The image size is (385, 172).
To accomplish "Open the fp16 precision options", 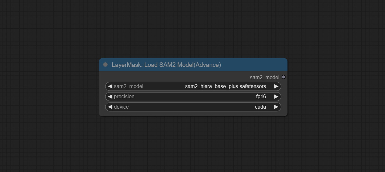I will pos(261,97).
